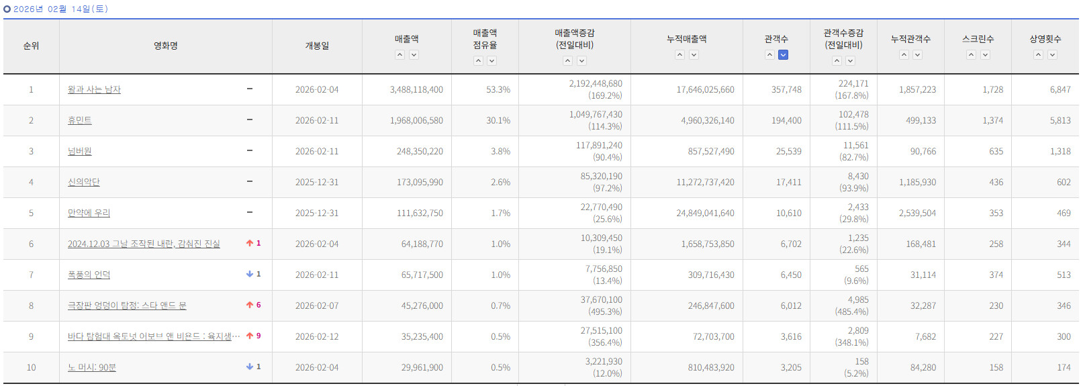Select sales change 37,670,100 (495.3%)
The image size is (1081, 386).
point(601,305)
